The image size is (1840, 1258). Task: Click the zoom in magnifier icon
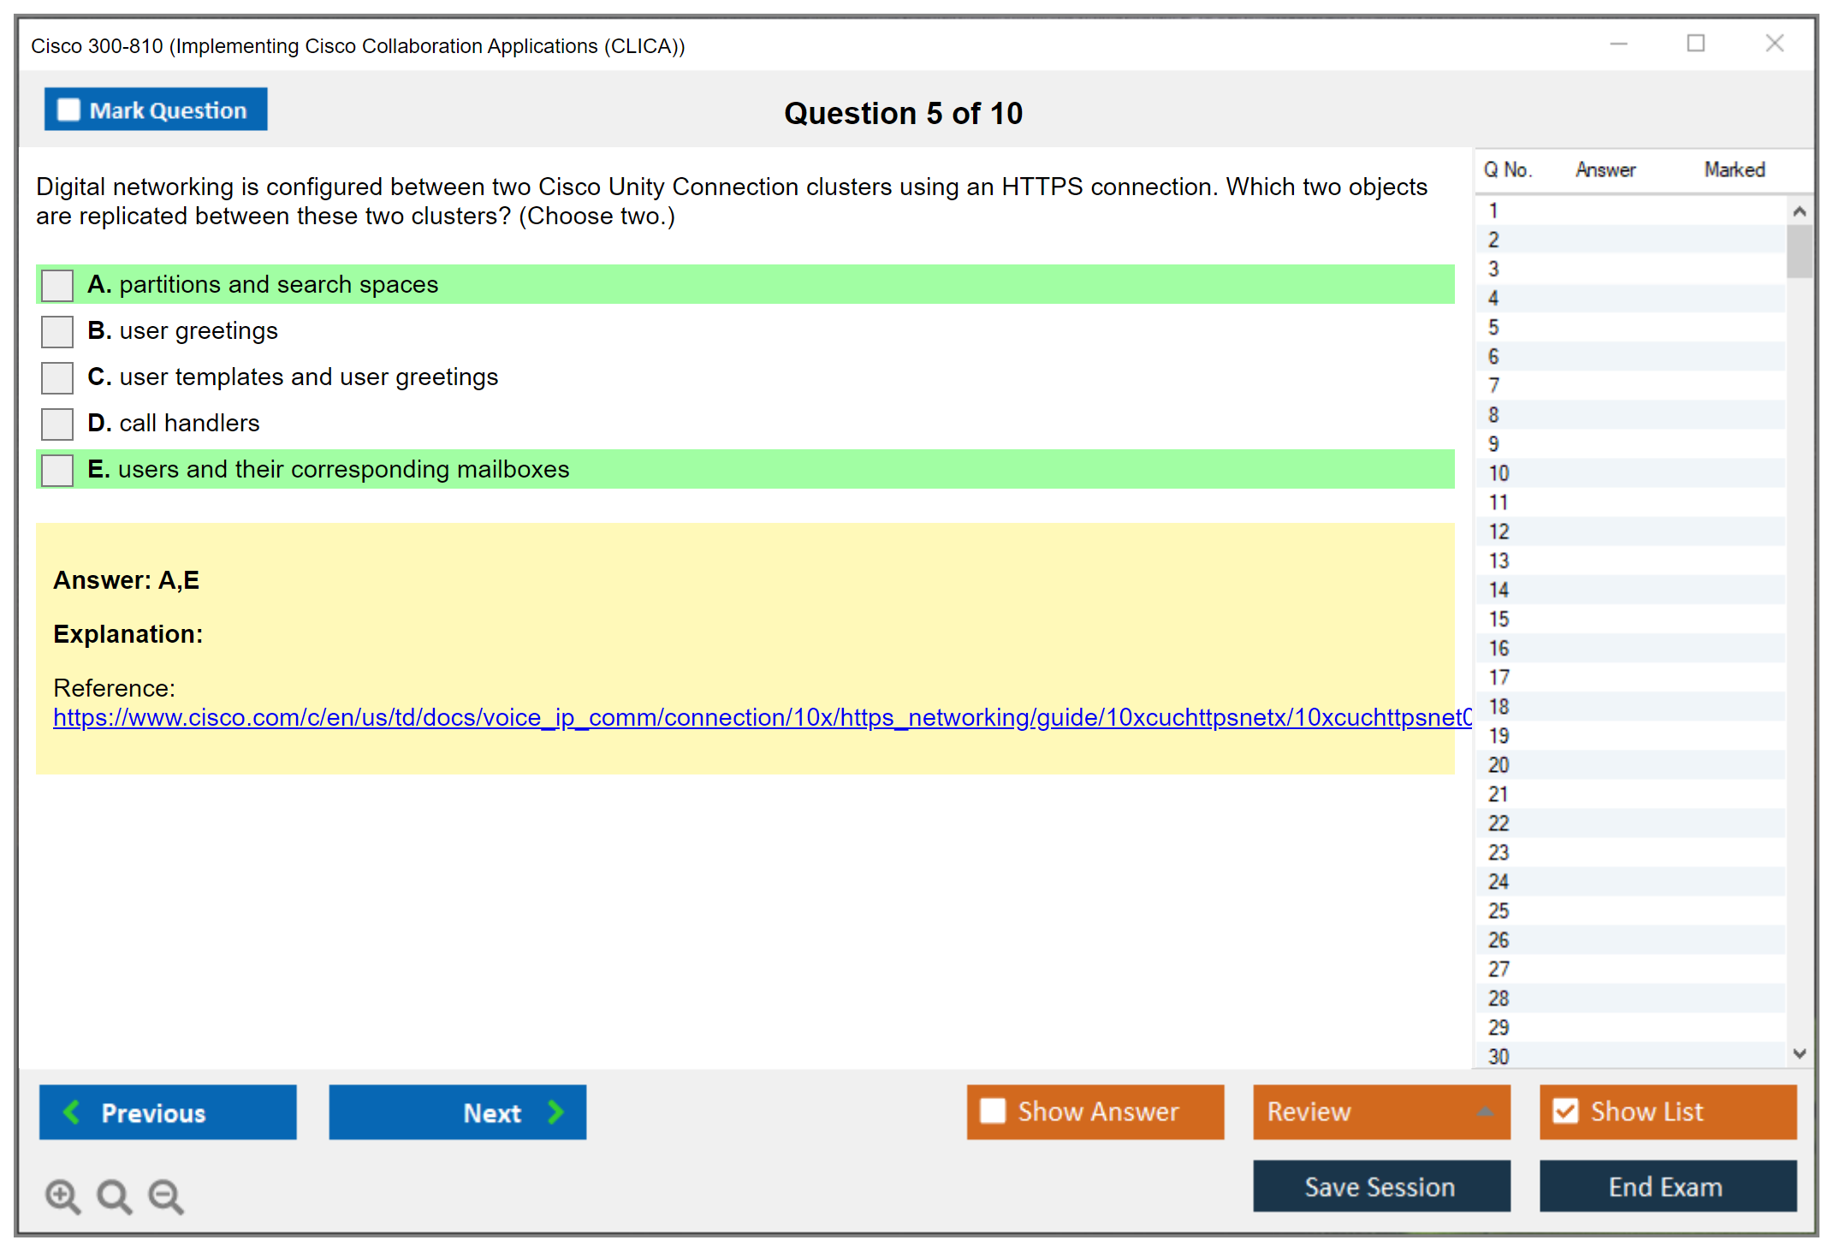point(62,1196)
